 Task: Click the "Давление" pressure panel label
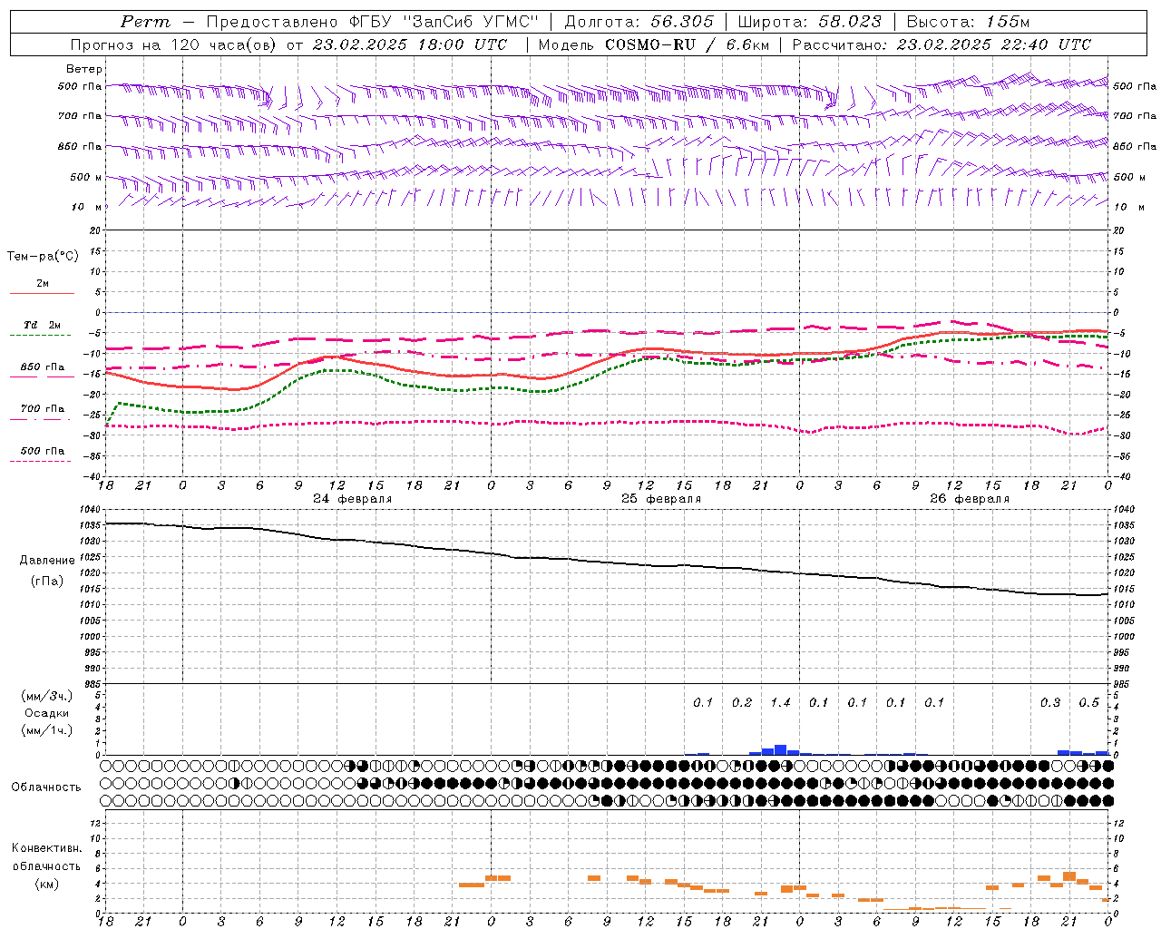[x=47, y=561]
